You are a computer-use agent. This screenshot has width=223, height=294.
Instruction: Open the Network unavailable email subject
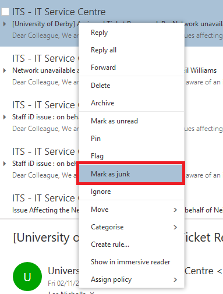tap(45, 70)
